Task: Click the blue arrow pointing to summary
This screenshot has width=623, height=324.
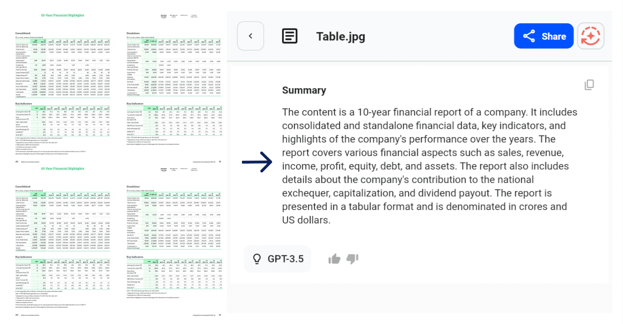Action: 257,162
